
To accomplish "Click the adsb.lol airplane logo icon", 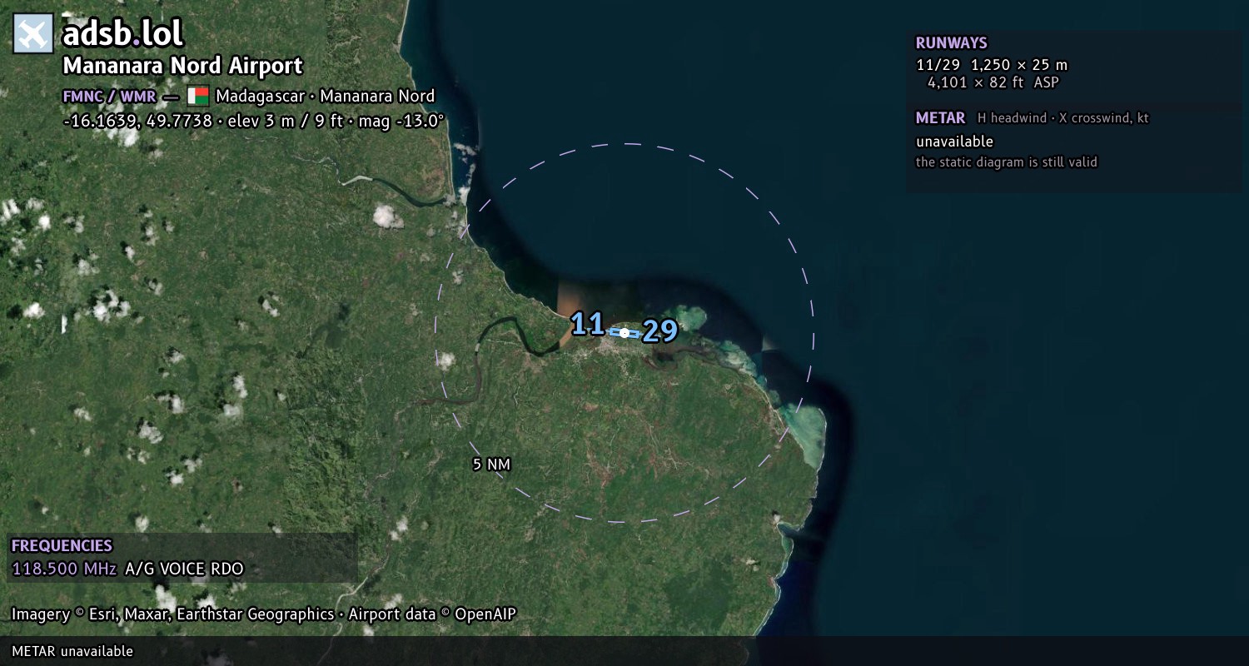I will coord(33,33).
